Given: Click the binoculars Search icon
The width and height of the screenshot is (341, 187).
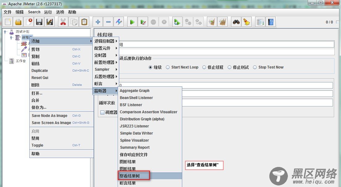Looking at the screenshot, I should [236, 22].
